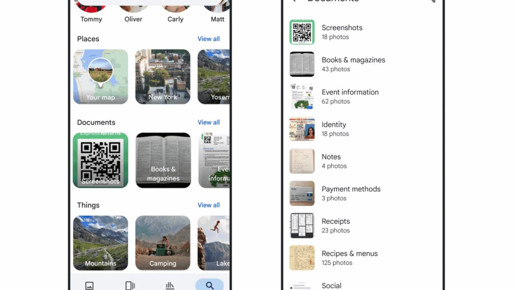Open Books & magazines document card
516x290 pixels.
click(x=163, y=160)
